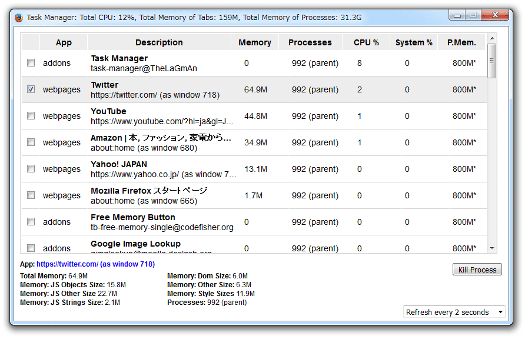Click the vertical scrollbar thumb
Screen dimensions: 525x339
[492, 61]
